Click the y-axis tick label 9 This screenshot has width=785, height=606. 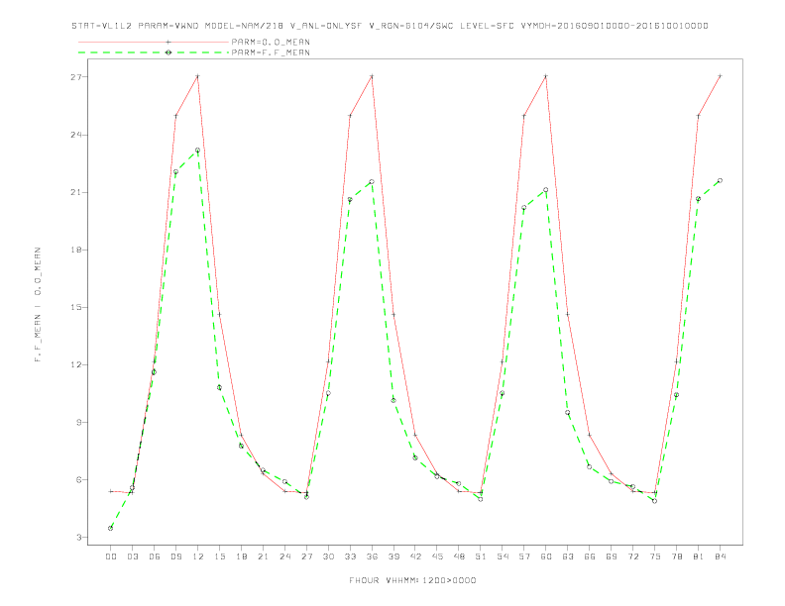point(79,423)
